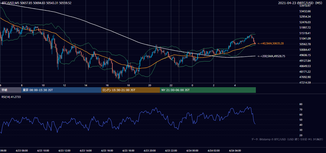Click the bottom time label 4/23 10:00
326x153 pixels.
pos(43,151)
